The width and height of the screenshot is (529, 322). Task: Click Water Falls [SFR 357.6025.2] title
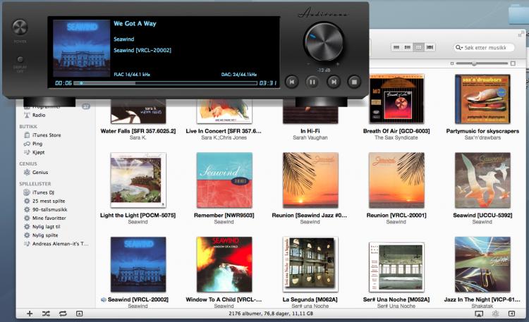coord(138,131)
